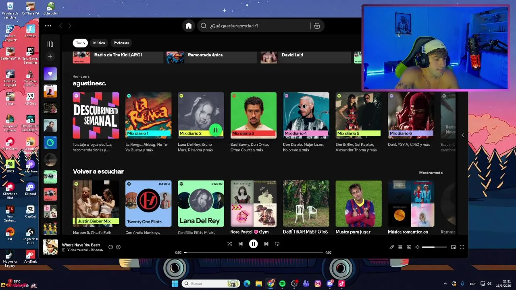Open CapCut desktop shortcut
The width and height of the screenshot is (516, 290).
[30, 211]
